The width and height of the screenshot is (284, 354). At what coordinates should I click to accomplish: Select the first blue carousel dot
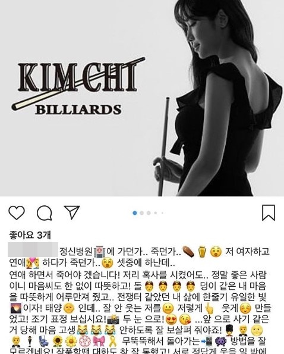(x=135, y=213)
